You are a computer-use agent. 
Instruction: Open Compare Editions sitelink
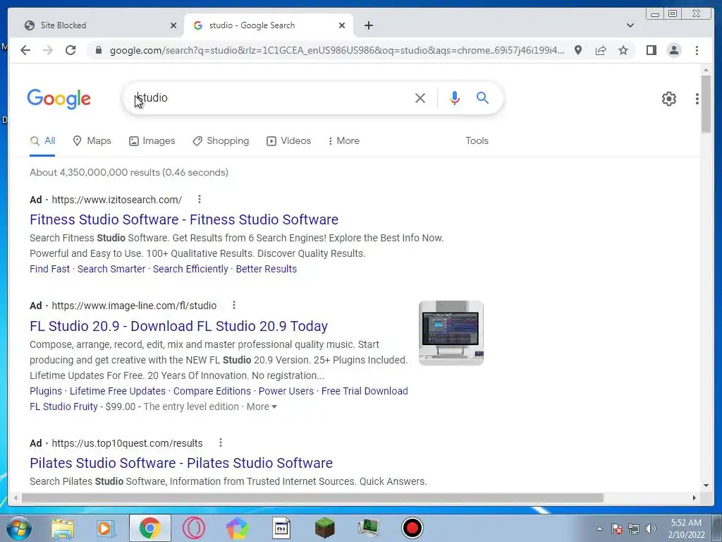tap(212, 391)
